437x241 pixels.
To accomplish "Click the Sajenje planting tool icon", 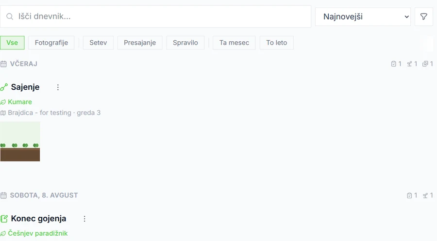I will click(x=4, y=87).
